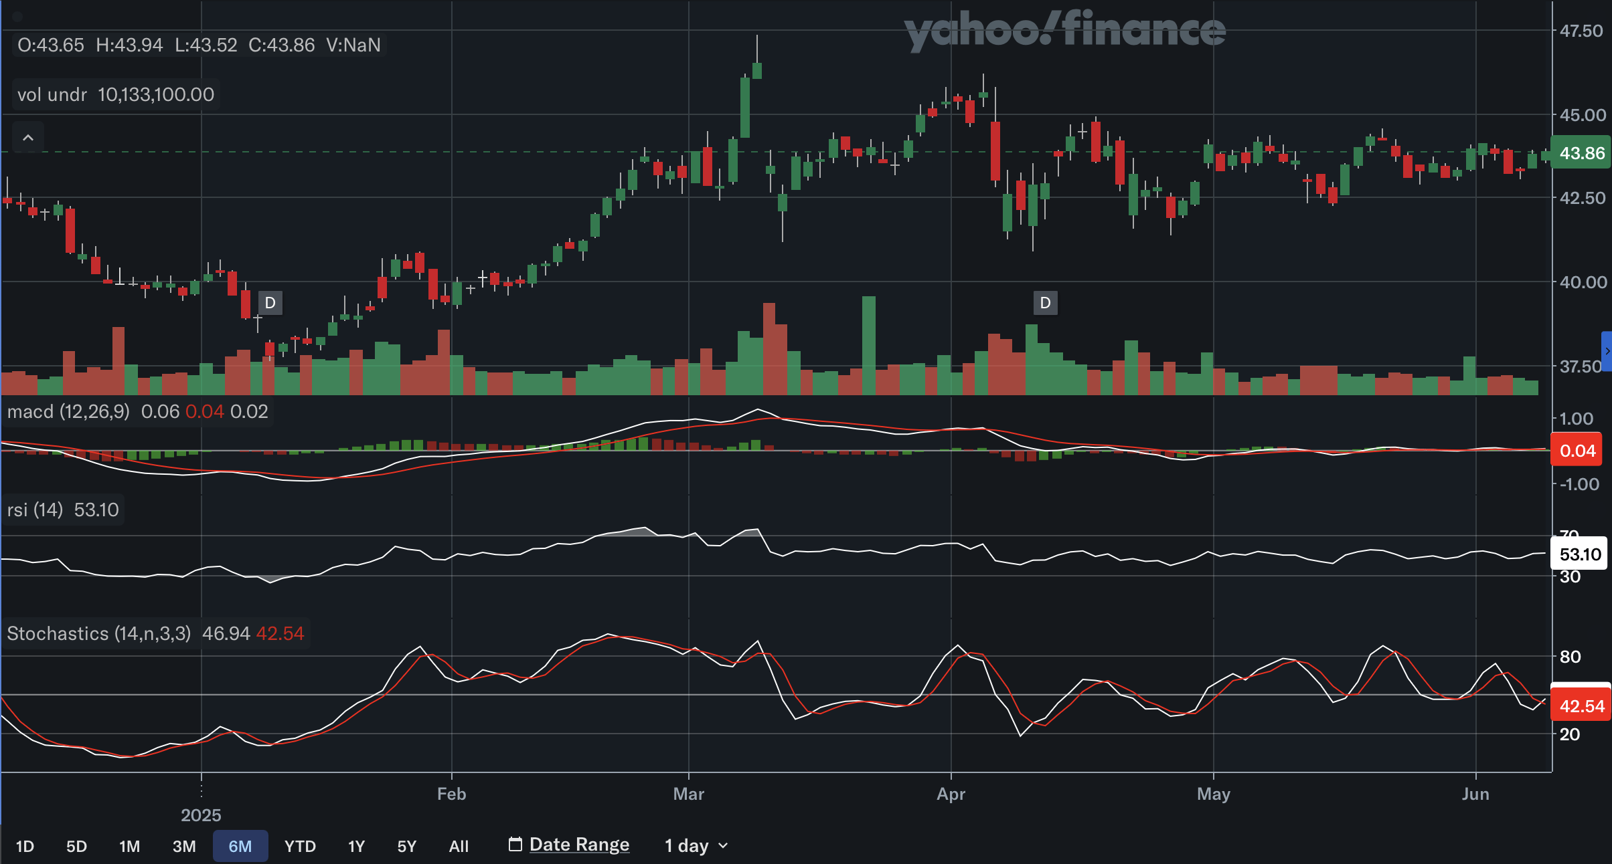1612x864 pixels.
Task: Click the Yahoo Finance watermark logo
Action: pos(1064,29)
